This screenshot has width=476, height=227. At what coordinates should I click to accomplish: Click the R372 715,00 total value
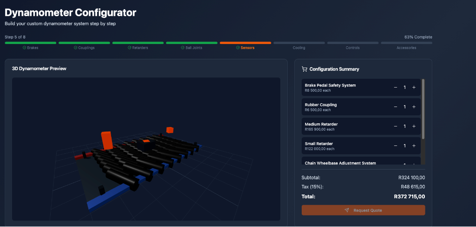point(410,196)
